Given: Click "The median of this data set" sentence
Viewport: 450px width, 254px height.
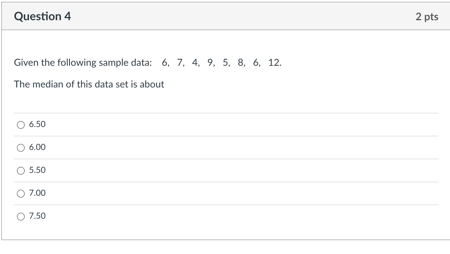Looking at the screenshot, I should 89,84.
